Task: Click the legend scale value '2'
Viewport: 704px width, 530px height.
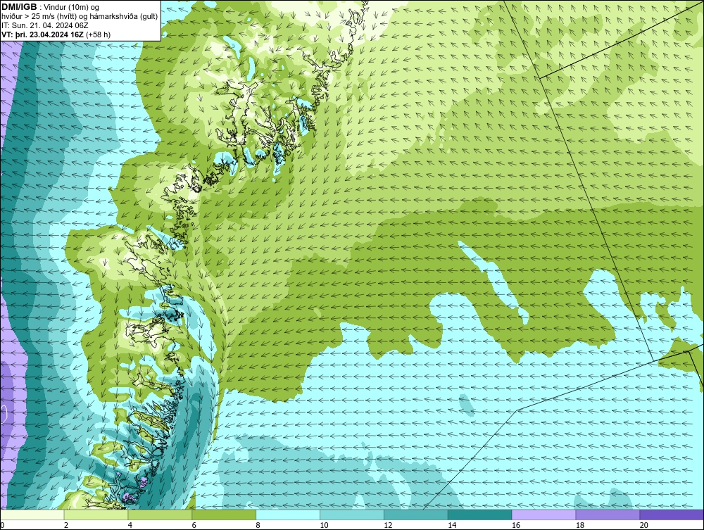Action: coord(66,525)
